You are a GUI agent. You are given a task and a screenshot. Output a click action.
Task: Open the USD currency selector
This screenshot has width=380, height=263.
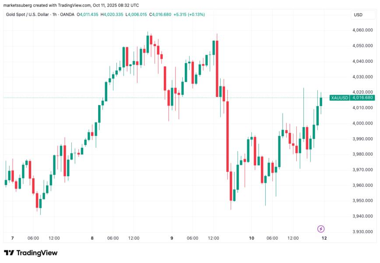[358, 15]
